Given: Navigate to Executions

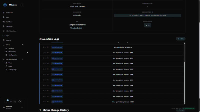Looking at the screenshot, I should pos(9,26).
